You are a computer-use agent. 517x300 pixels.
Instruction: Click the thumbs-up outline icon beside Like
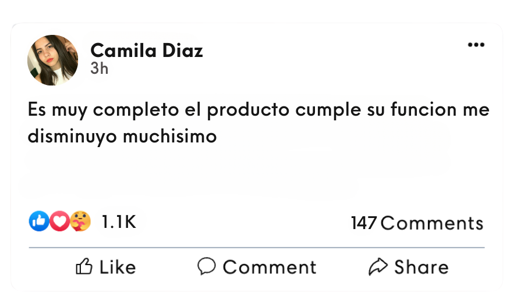[x=84, y=266]
